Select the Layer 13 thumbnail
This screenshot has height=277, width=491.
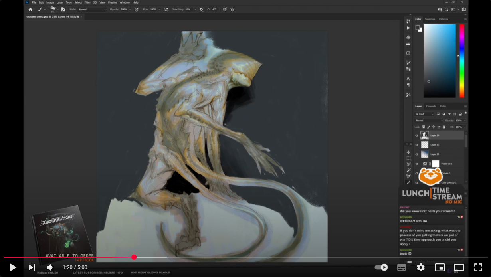[425, 145]
